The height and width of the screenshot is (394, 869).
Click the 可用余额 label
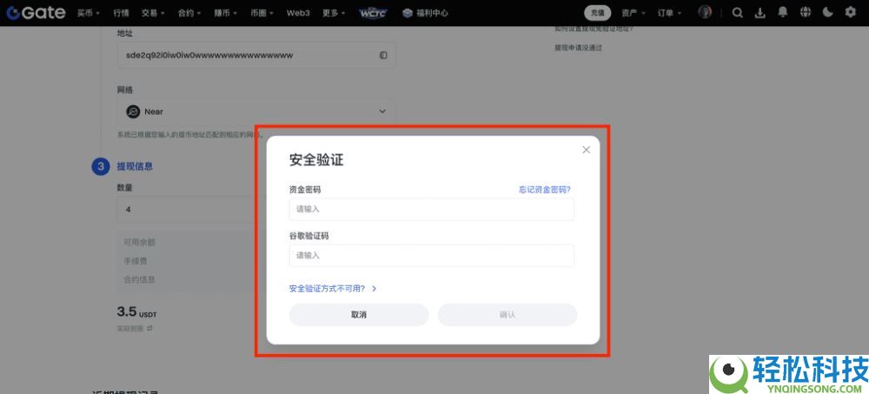139,243
